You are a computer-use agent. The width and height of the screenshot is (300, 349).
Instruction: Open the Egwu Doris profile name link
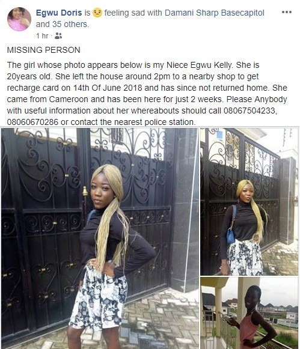click(x=59, y=13)
